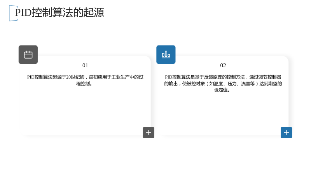311x175 pixels.
Task: Click the letters PID in the title
Action: click(23, 12)
